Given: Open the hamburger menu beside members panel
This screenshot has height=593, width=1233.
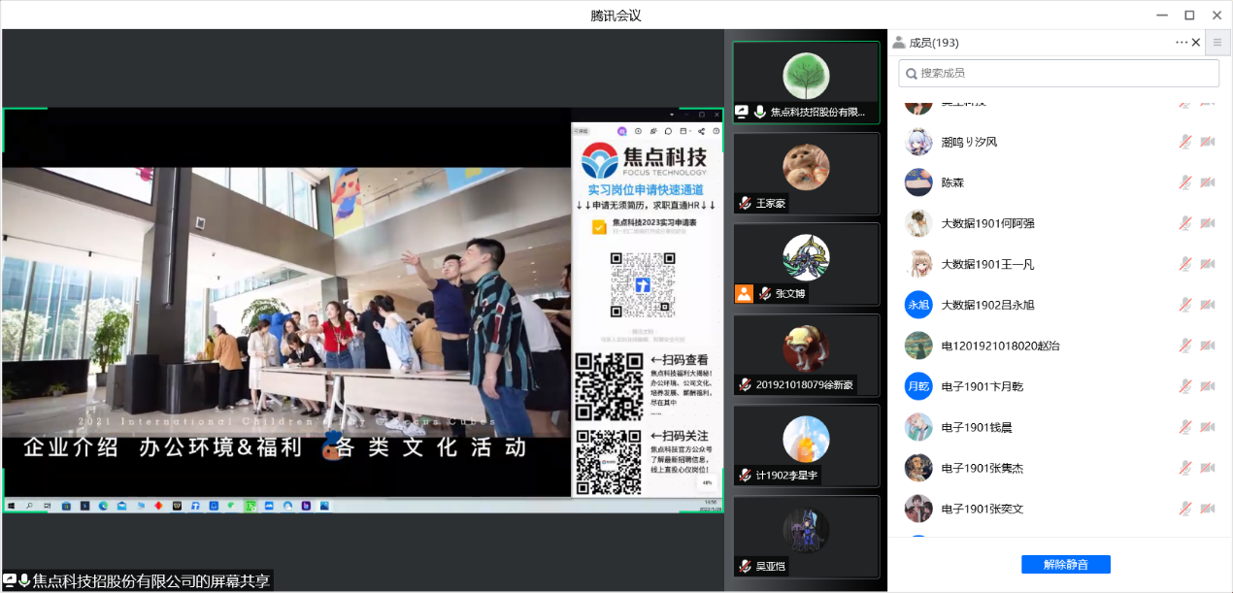Looking at the screenshot, I should 1217,43.
